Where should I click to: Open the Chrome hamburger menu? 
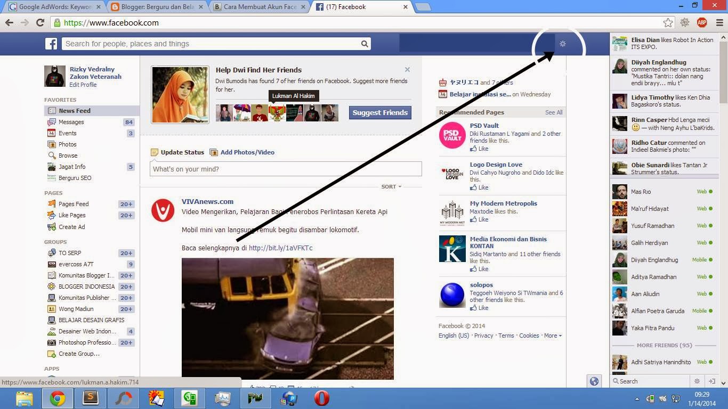click(x=719, y=22)
